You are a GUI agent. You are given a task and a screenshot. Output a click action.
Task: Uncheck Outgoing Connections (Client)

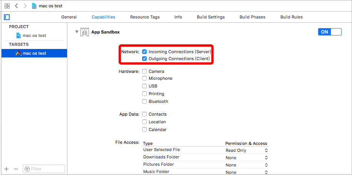coord(144,59)
